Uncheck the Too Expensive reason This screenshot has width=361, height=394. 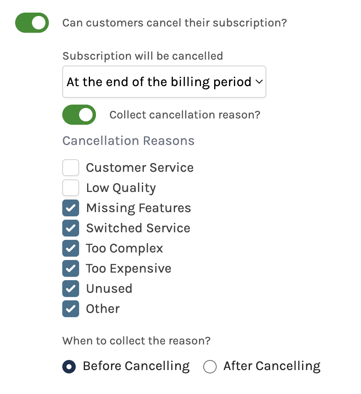coord(71,268)
